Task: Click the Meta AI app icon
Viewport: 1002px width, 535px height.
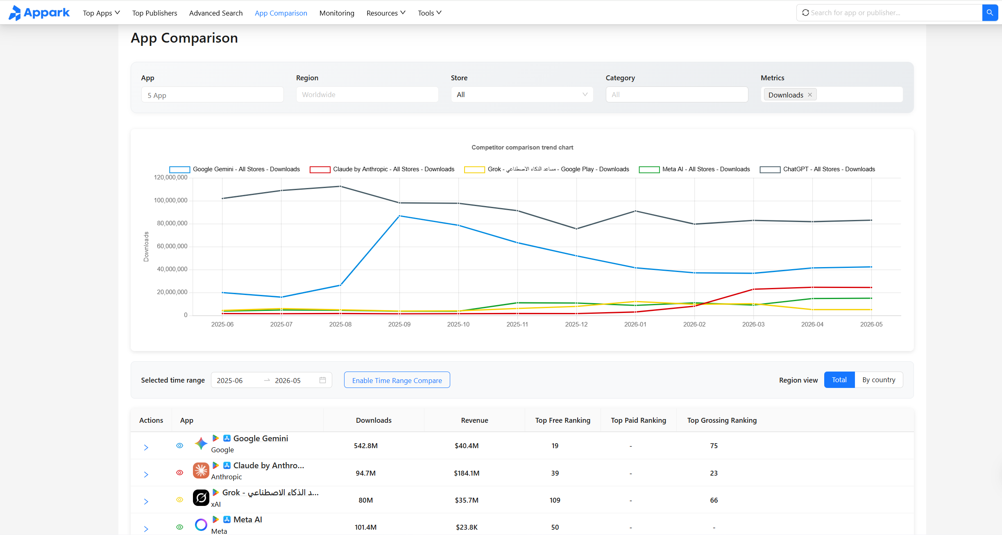Action: (201, 525)
